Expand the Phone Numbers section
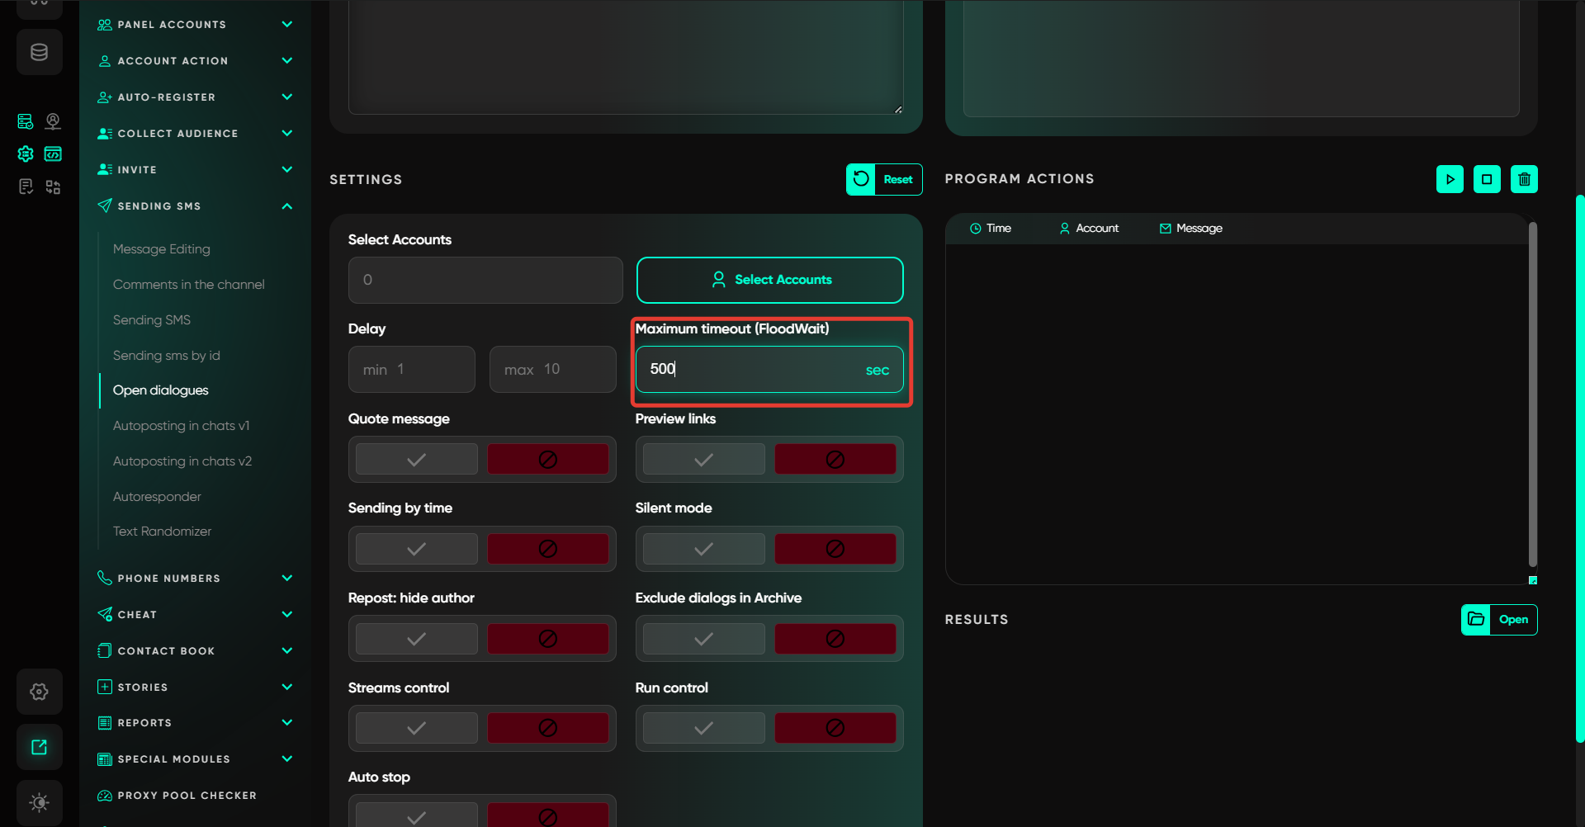The width and height of the screenshot is (1585, 827). [x=286, y=579]
